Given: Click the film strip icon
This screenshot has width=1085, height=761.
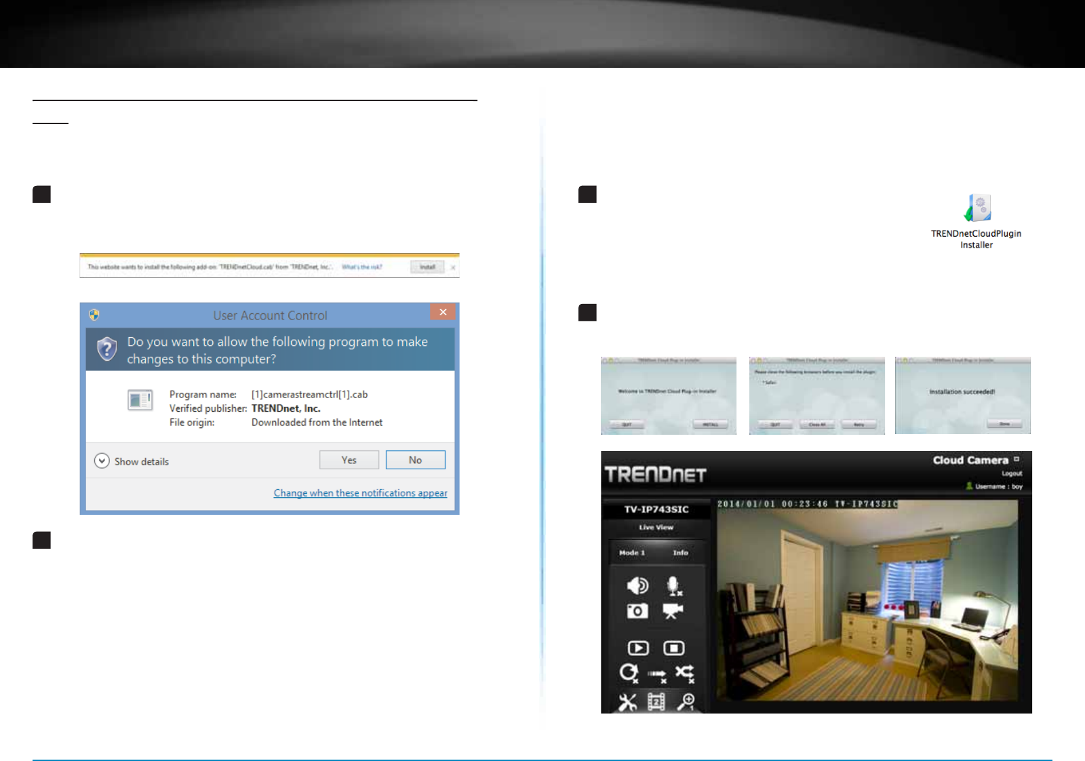Looking at the screenshot, I should [x=656, y=702].
